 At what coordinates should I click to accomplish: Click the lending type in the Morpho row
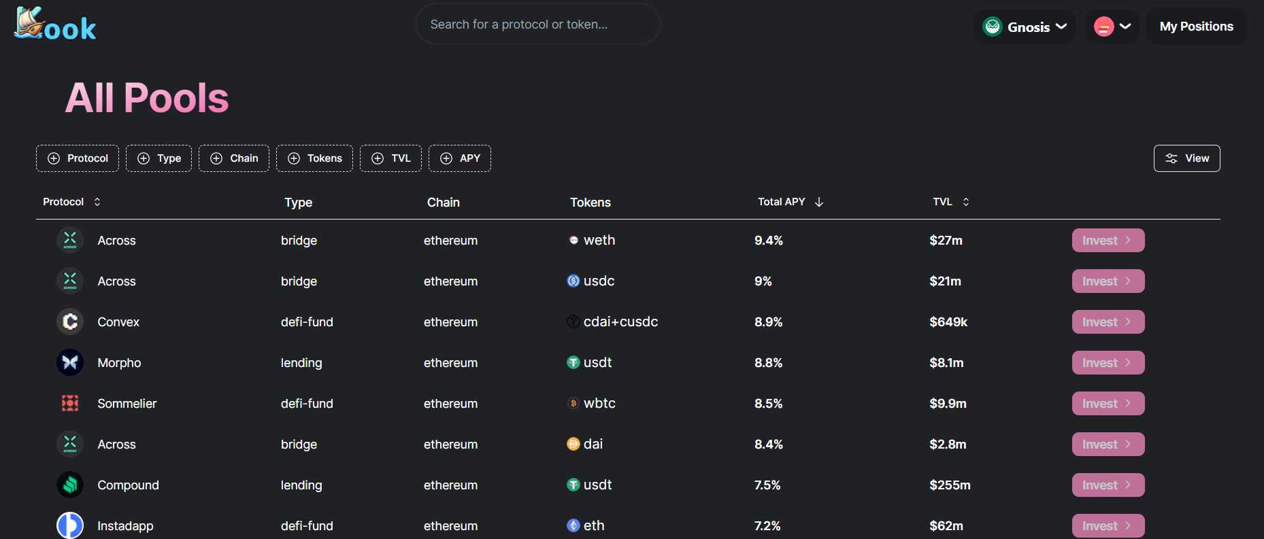(301, 363)
